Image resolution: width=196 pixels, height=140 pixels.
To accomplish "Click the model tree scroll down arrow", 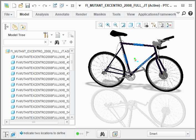I will coord(72,117).
